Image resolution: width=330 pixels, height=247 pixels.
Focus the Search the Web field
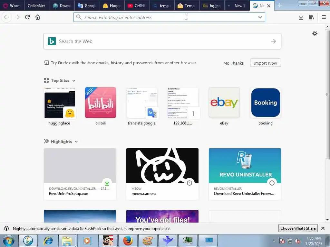point(162,41)
